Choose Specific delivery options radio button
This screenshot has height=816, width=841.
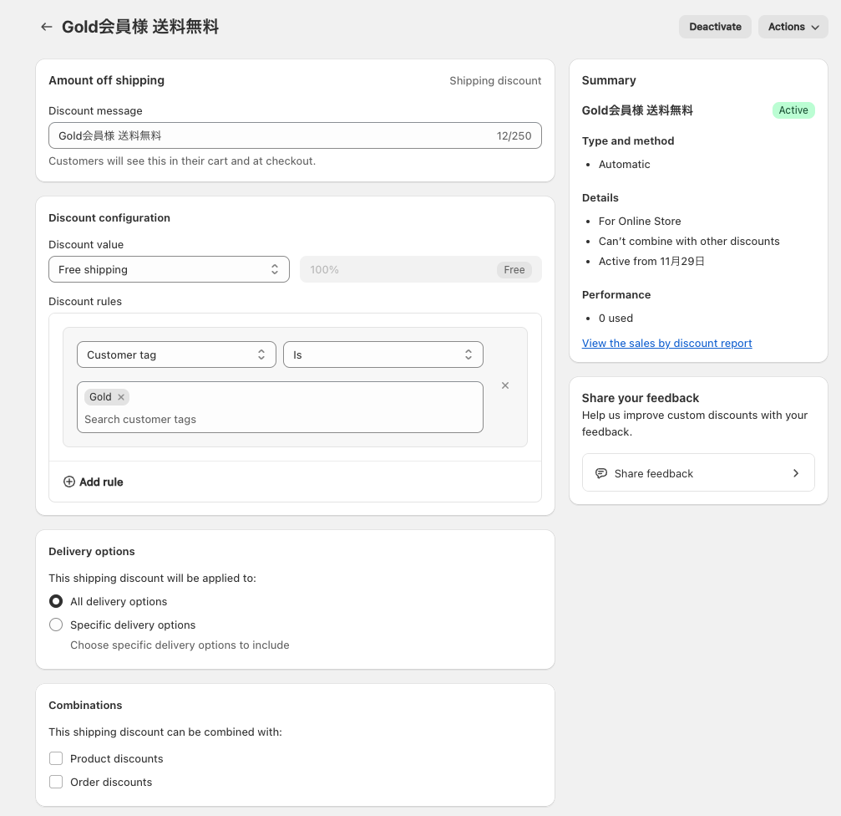coord(56,625)
